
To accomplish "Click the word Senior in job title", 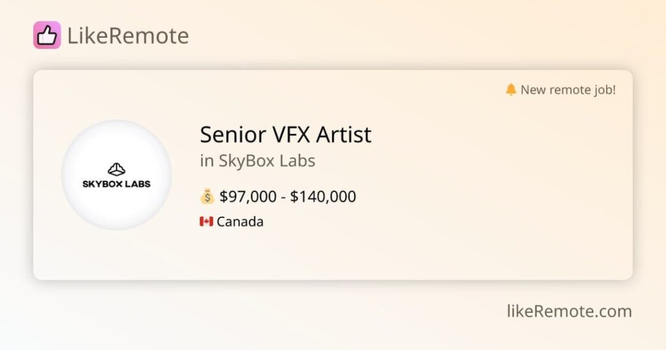I will [233, 135].
